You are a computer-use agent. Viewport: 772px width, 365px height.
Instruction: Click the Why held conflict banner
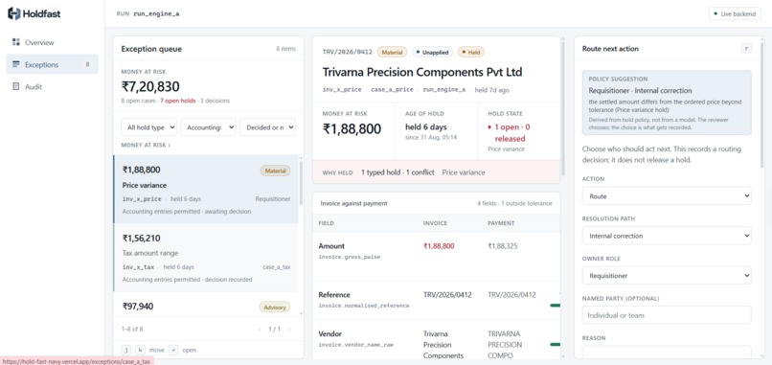pyautogui.click(x=436, y=172)
